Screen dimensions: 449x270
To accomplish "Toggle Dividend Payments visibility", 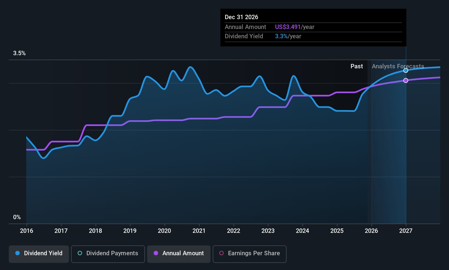I will coord(108,254).
